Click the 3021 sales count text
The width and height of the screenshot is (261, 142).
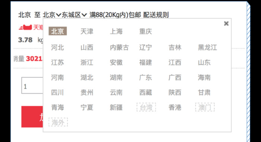tap(34, 59)
